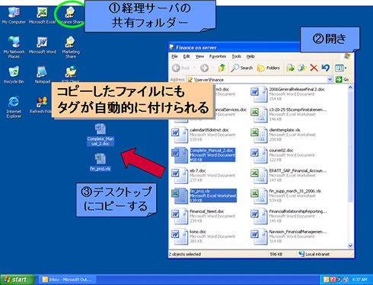373x285 pixels.
Task: Select the Recycle Bin desktop icon
Action: click(x=14, y=74)
